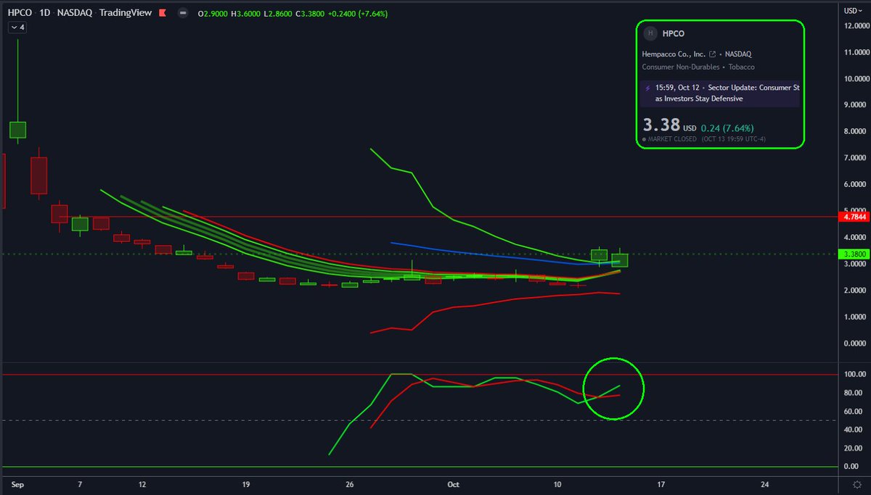The image size is (871, 495).
Task: Click the round H logo in the HPCO card
Action: point(650,33)
